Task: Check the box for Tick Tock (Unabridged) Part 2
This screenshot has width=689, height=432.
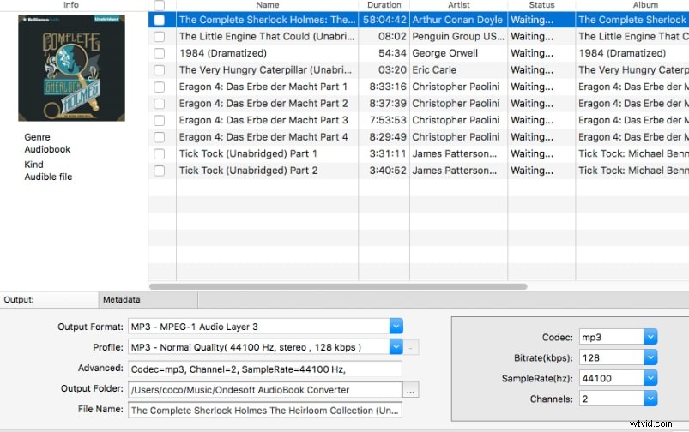Action: click(x=160, y=171)
